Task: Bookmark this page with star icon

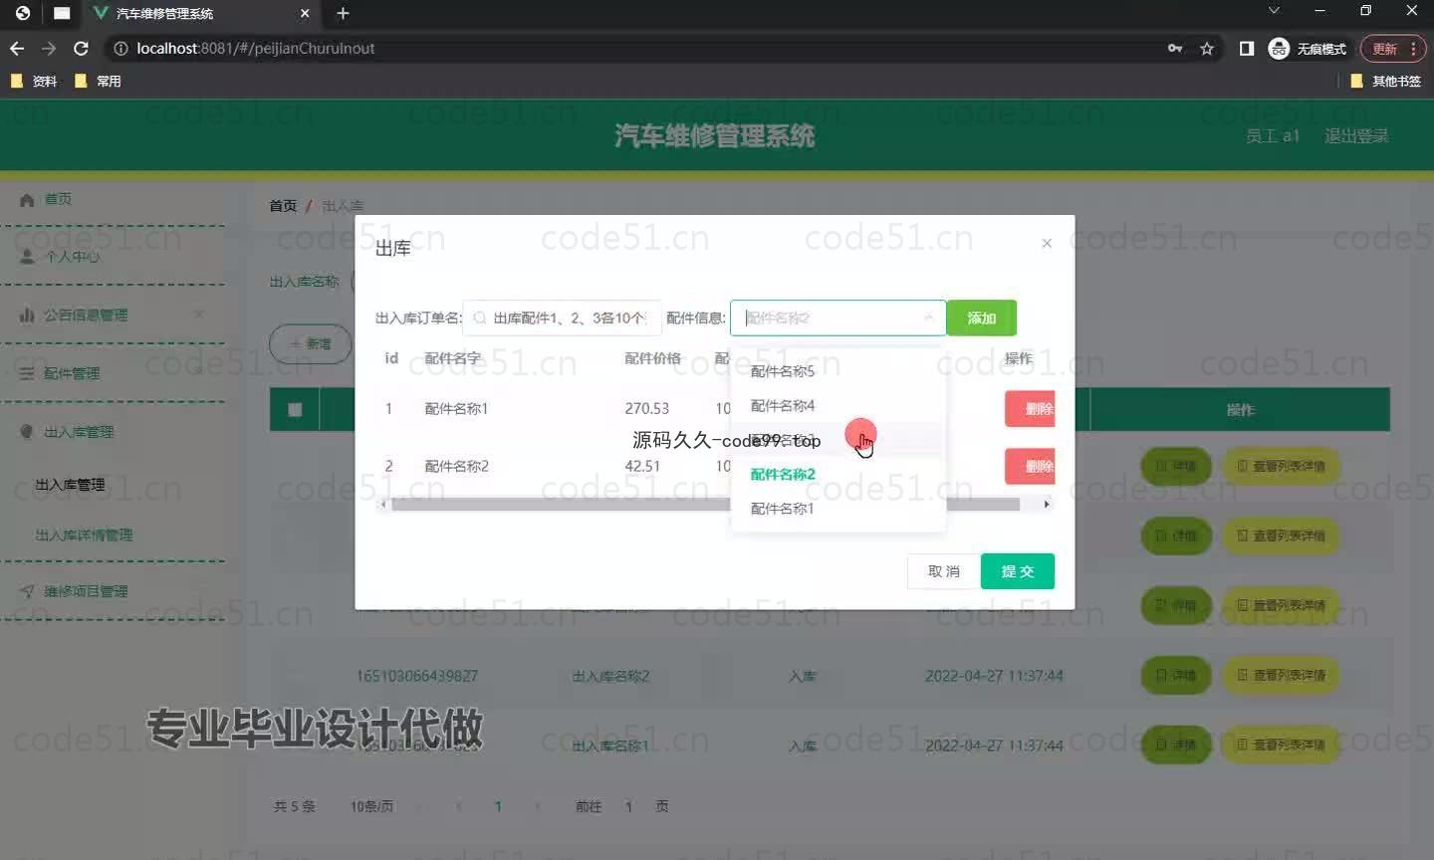Action: click(x=1207, y=48)
